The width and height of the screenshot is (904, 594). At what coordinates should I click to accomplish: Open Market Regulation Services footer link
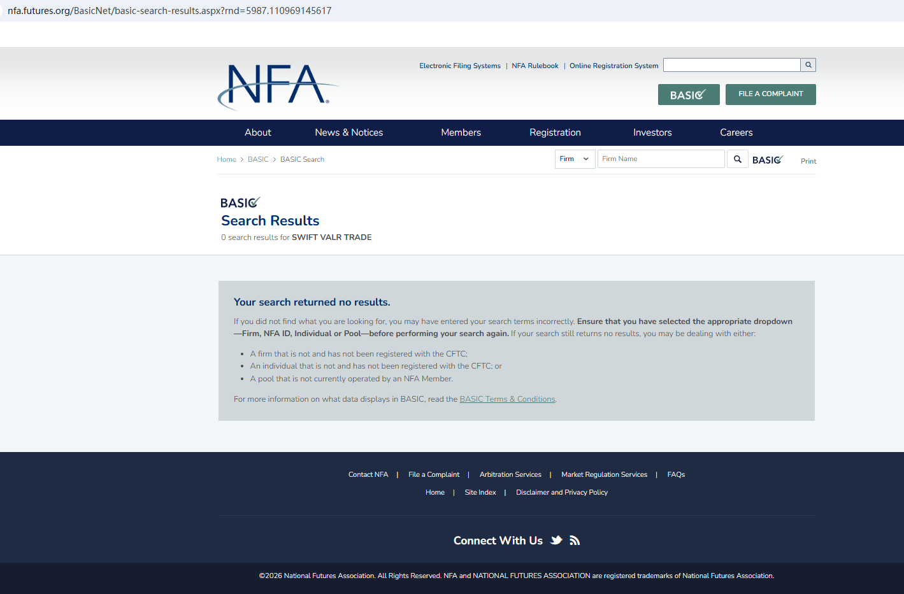[604, 474]
